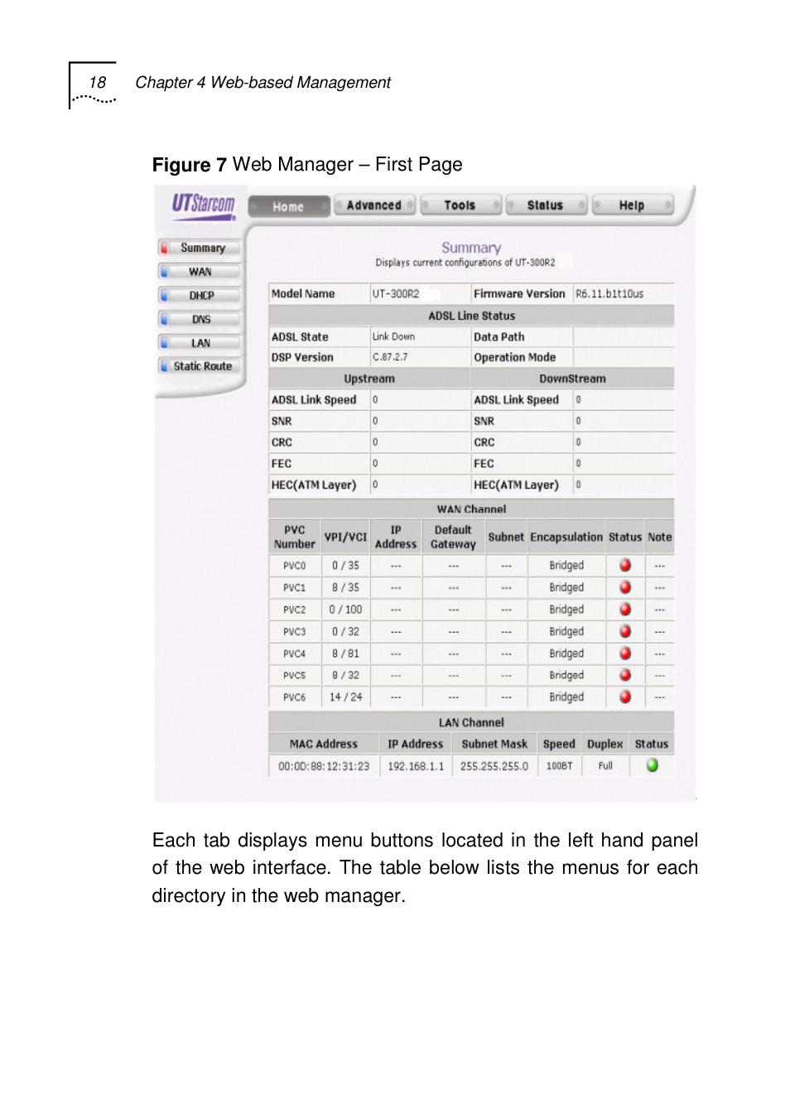
Task: Click VPI/VCI value 0 / 32
Action: [x=345, y=632]
